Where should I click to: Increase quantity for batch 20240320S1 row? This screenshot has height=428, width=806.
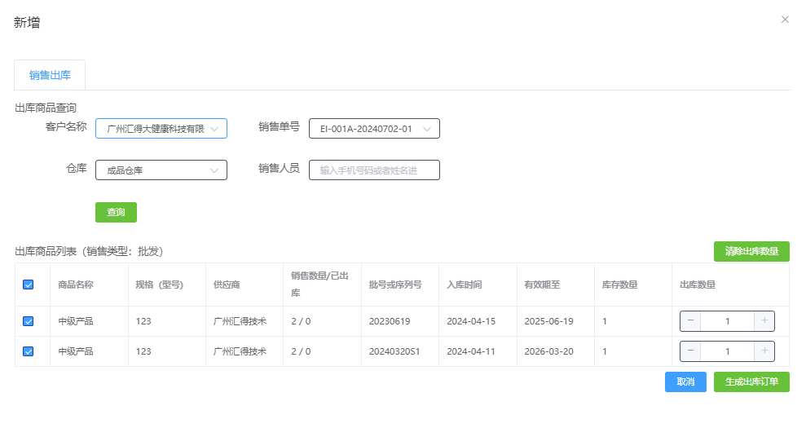[x=764, y=351]
